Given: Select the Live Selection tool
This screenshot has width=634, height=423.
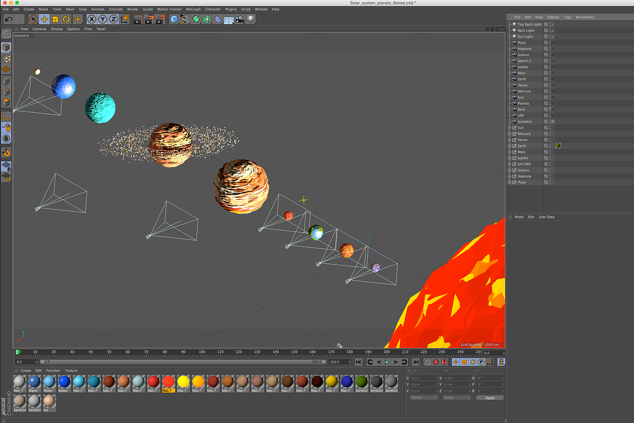Looking at the screenshot, I should click(32, 19).
